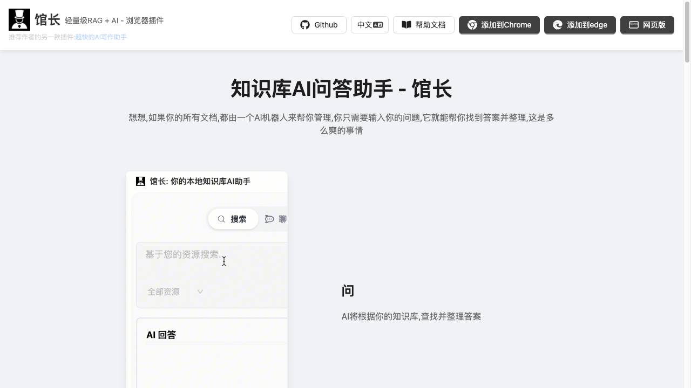The width and height of the screenshot is (691, 388).
Task: Click 添加到Chrome button
Action: click(499, 25)
